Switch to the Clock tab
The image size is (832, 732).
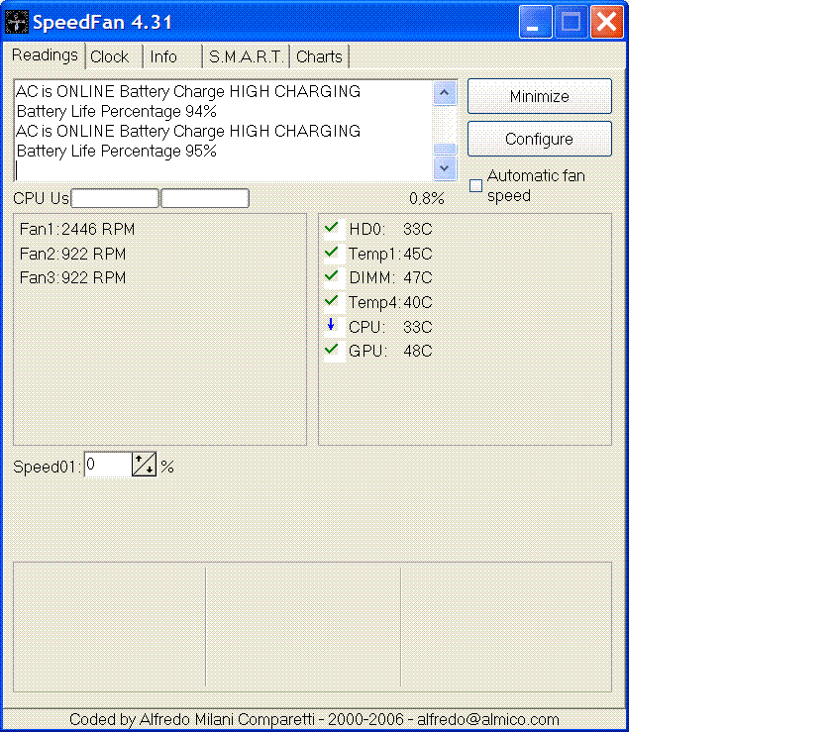pos(110,57)
